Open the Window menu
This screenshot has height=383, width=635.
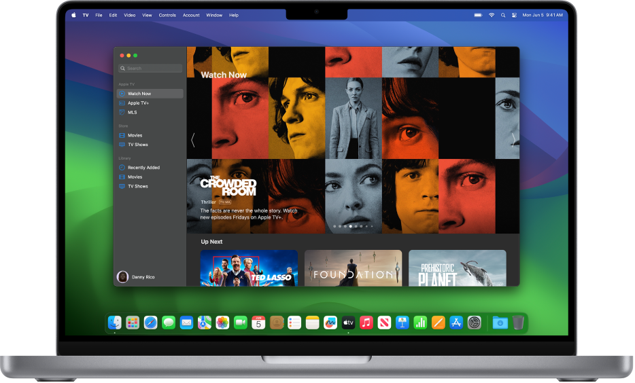(214, 15)
